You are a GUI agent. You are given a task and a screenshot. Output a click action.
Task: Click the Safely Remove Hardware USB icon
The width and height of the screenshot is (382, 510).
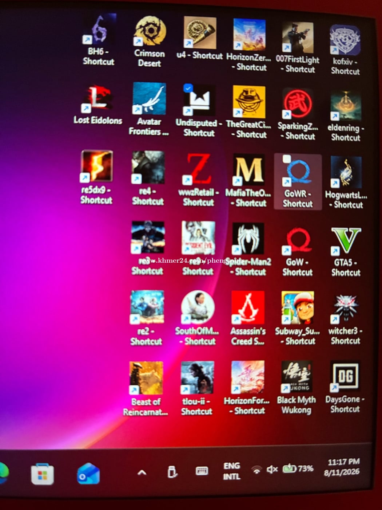click(172, 472)
